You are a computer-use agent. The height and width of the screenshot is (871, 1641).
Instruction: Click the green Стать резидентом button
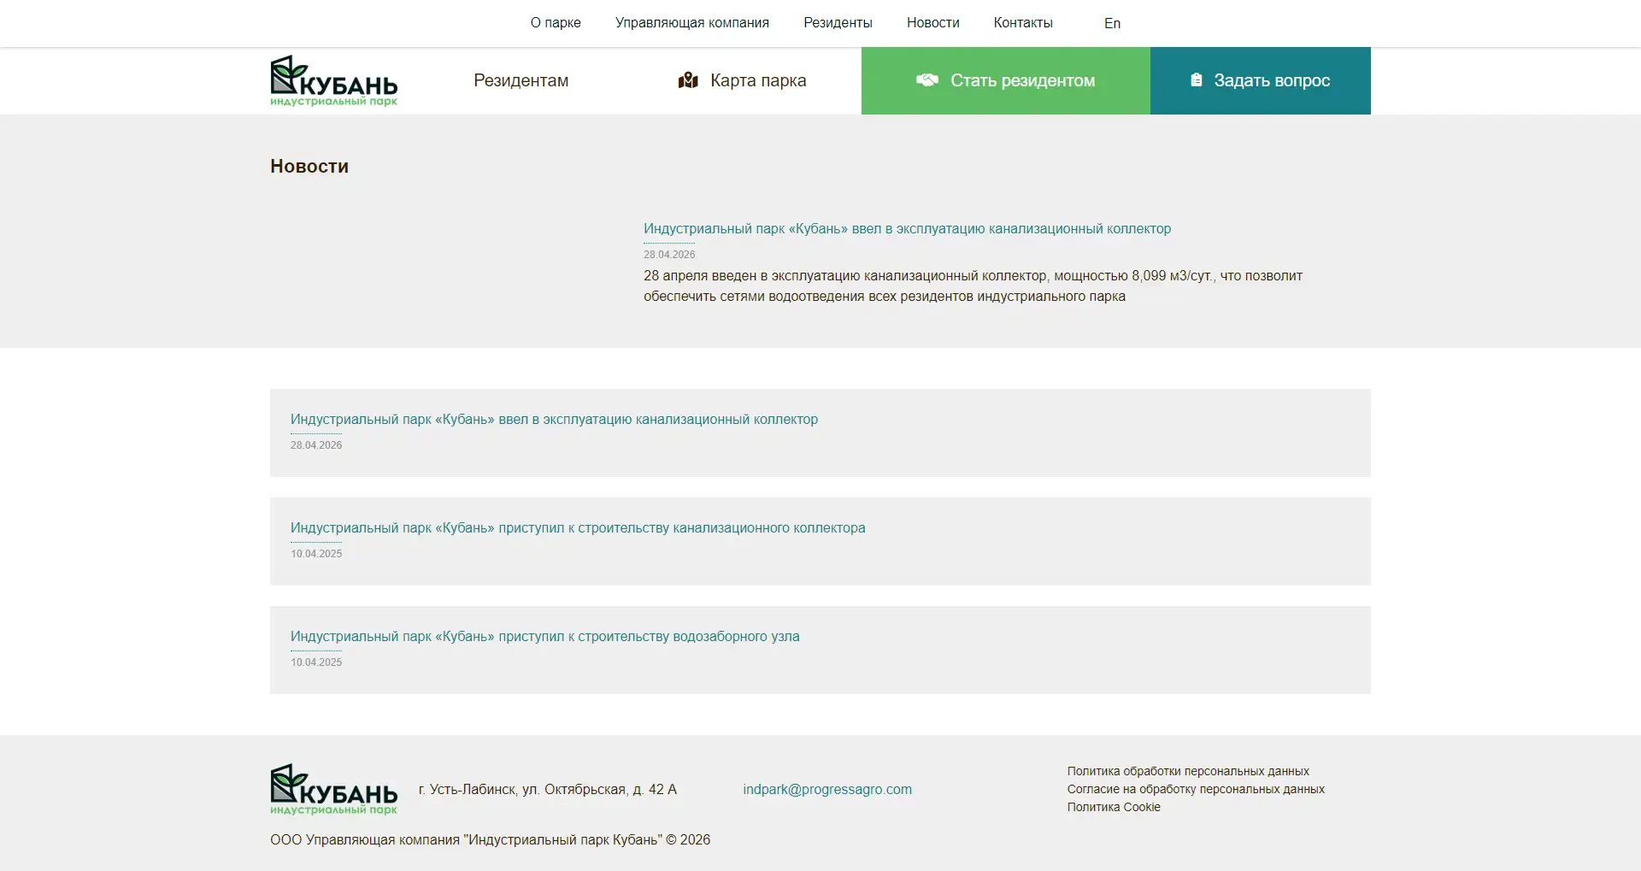tap(1006, 80)
